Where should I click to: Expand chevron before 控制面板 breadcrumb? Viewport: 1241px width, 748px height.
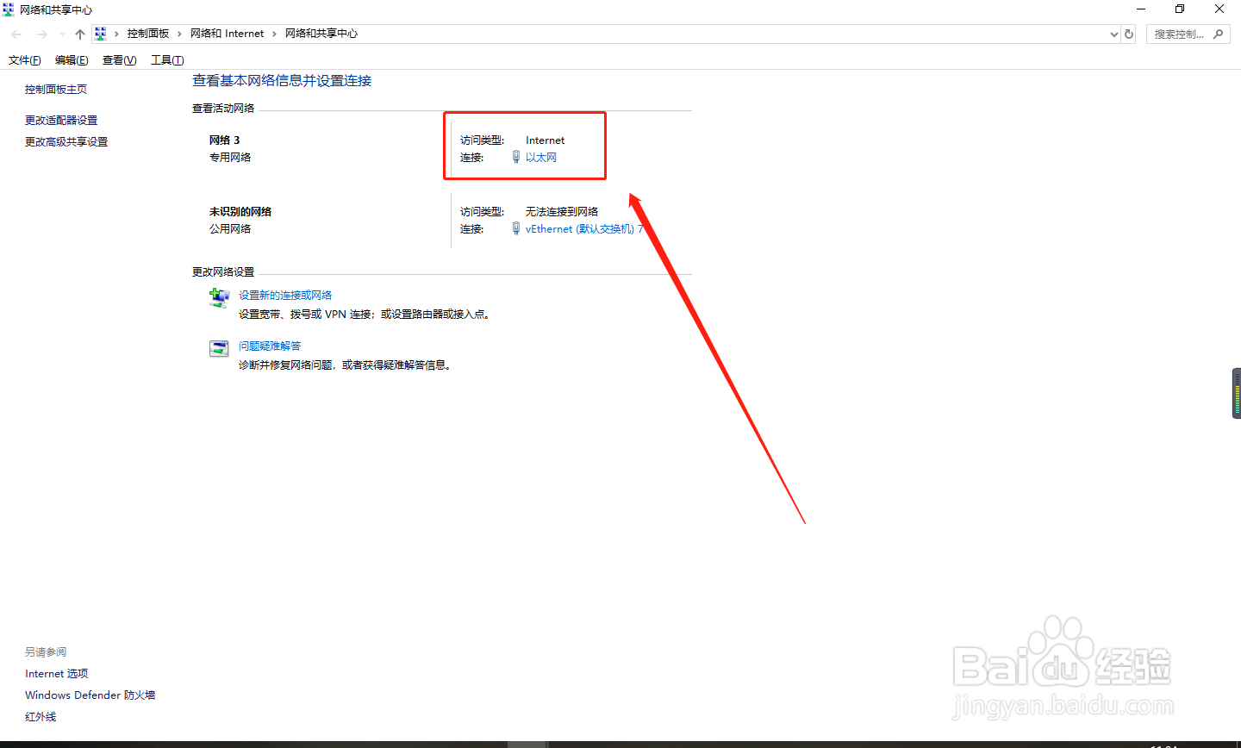click(x=117, y=34)
